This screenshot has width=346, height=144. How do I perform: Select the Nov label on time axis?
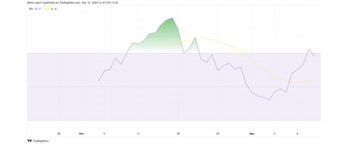click(81, 134)
